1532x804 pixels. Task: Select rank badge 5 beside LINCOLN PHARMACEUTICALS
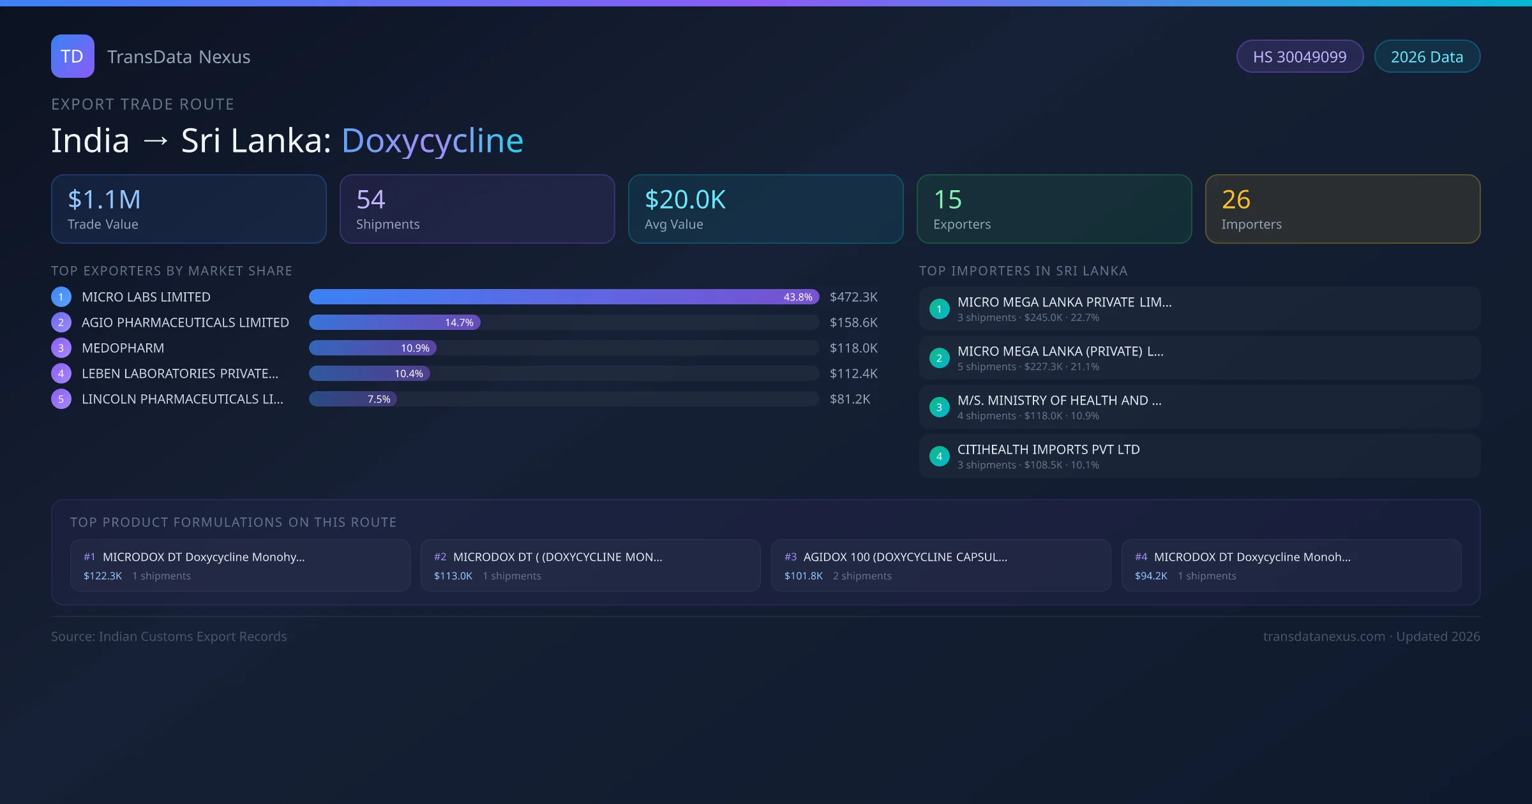point(61,398)
